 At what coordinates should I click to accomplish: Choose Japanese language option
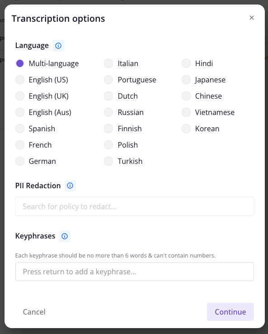pyautogui.click(x=186, y=80)
